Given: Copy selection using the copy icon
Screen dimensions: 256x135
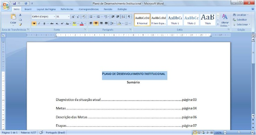Looking at the screenshot, I should [20, 20].
